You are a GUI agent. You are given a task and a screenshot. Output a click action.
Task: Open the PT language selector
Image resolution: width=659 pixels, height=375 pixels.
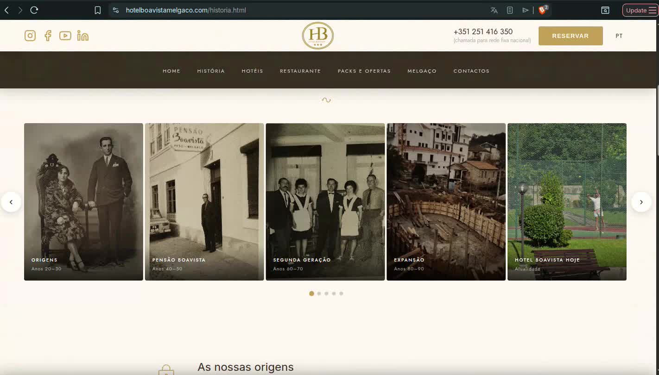coord(619,36)
